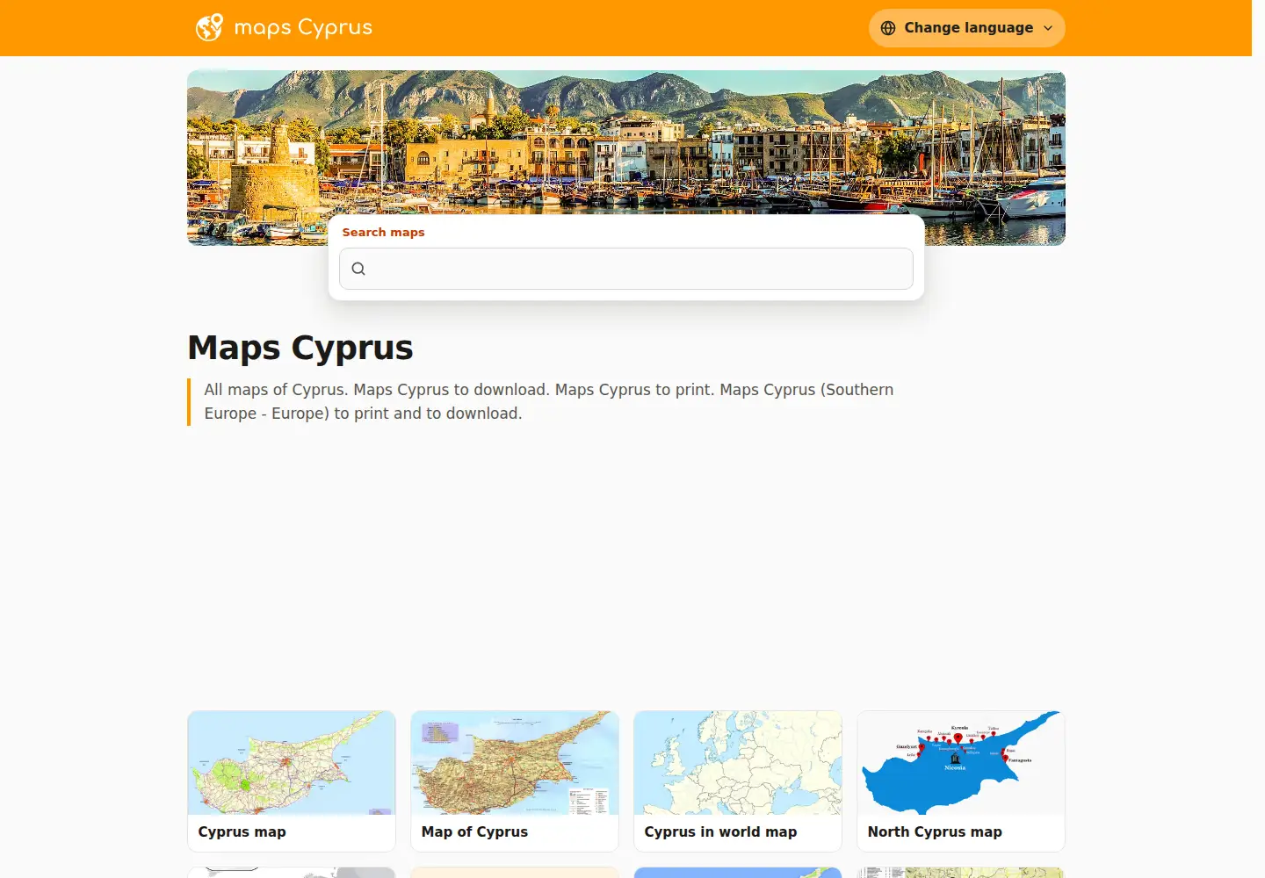Click the "All maps of Cyprus" description text
Viewport: 1265px width, 878px height.
pos(549,401)
